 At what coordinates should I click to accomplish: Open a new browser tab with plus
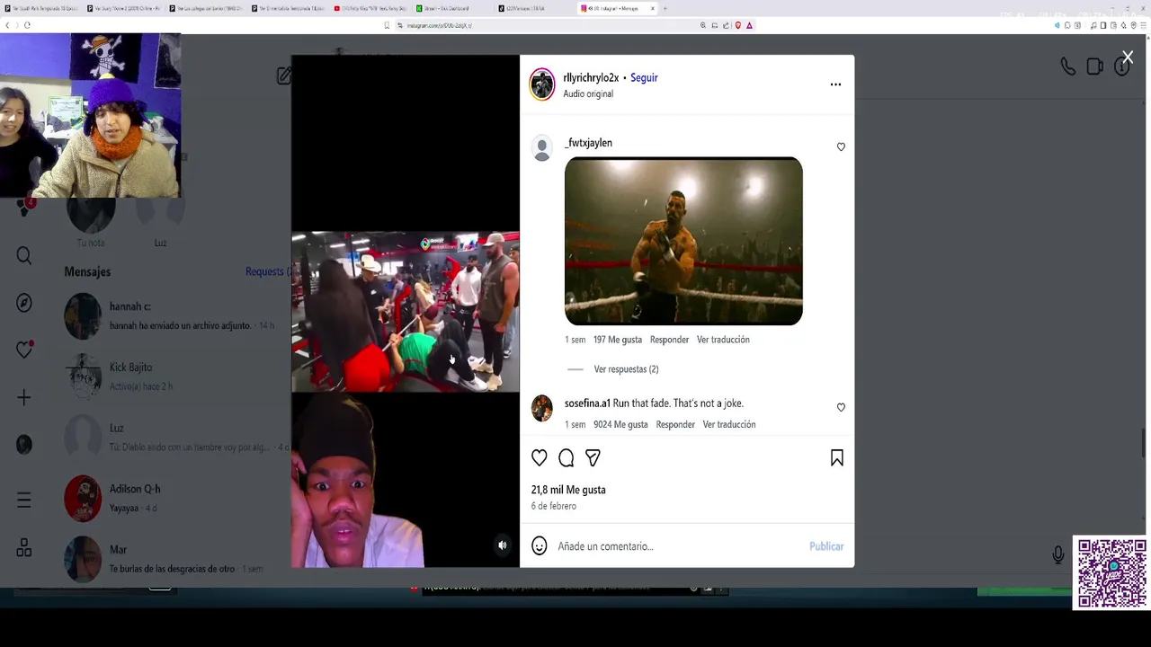(x=665, y=8)
